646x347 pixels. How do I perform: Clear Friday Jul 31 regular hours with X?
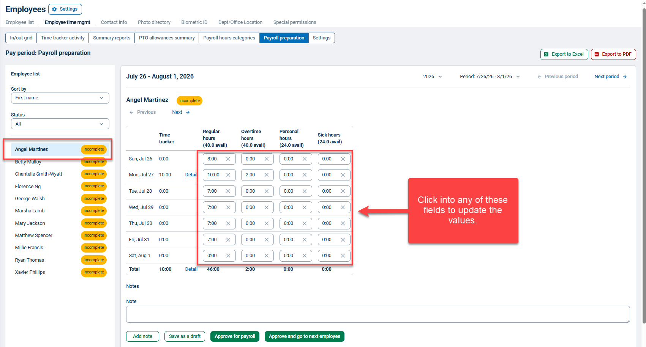tap(228, 240)
